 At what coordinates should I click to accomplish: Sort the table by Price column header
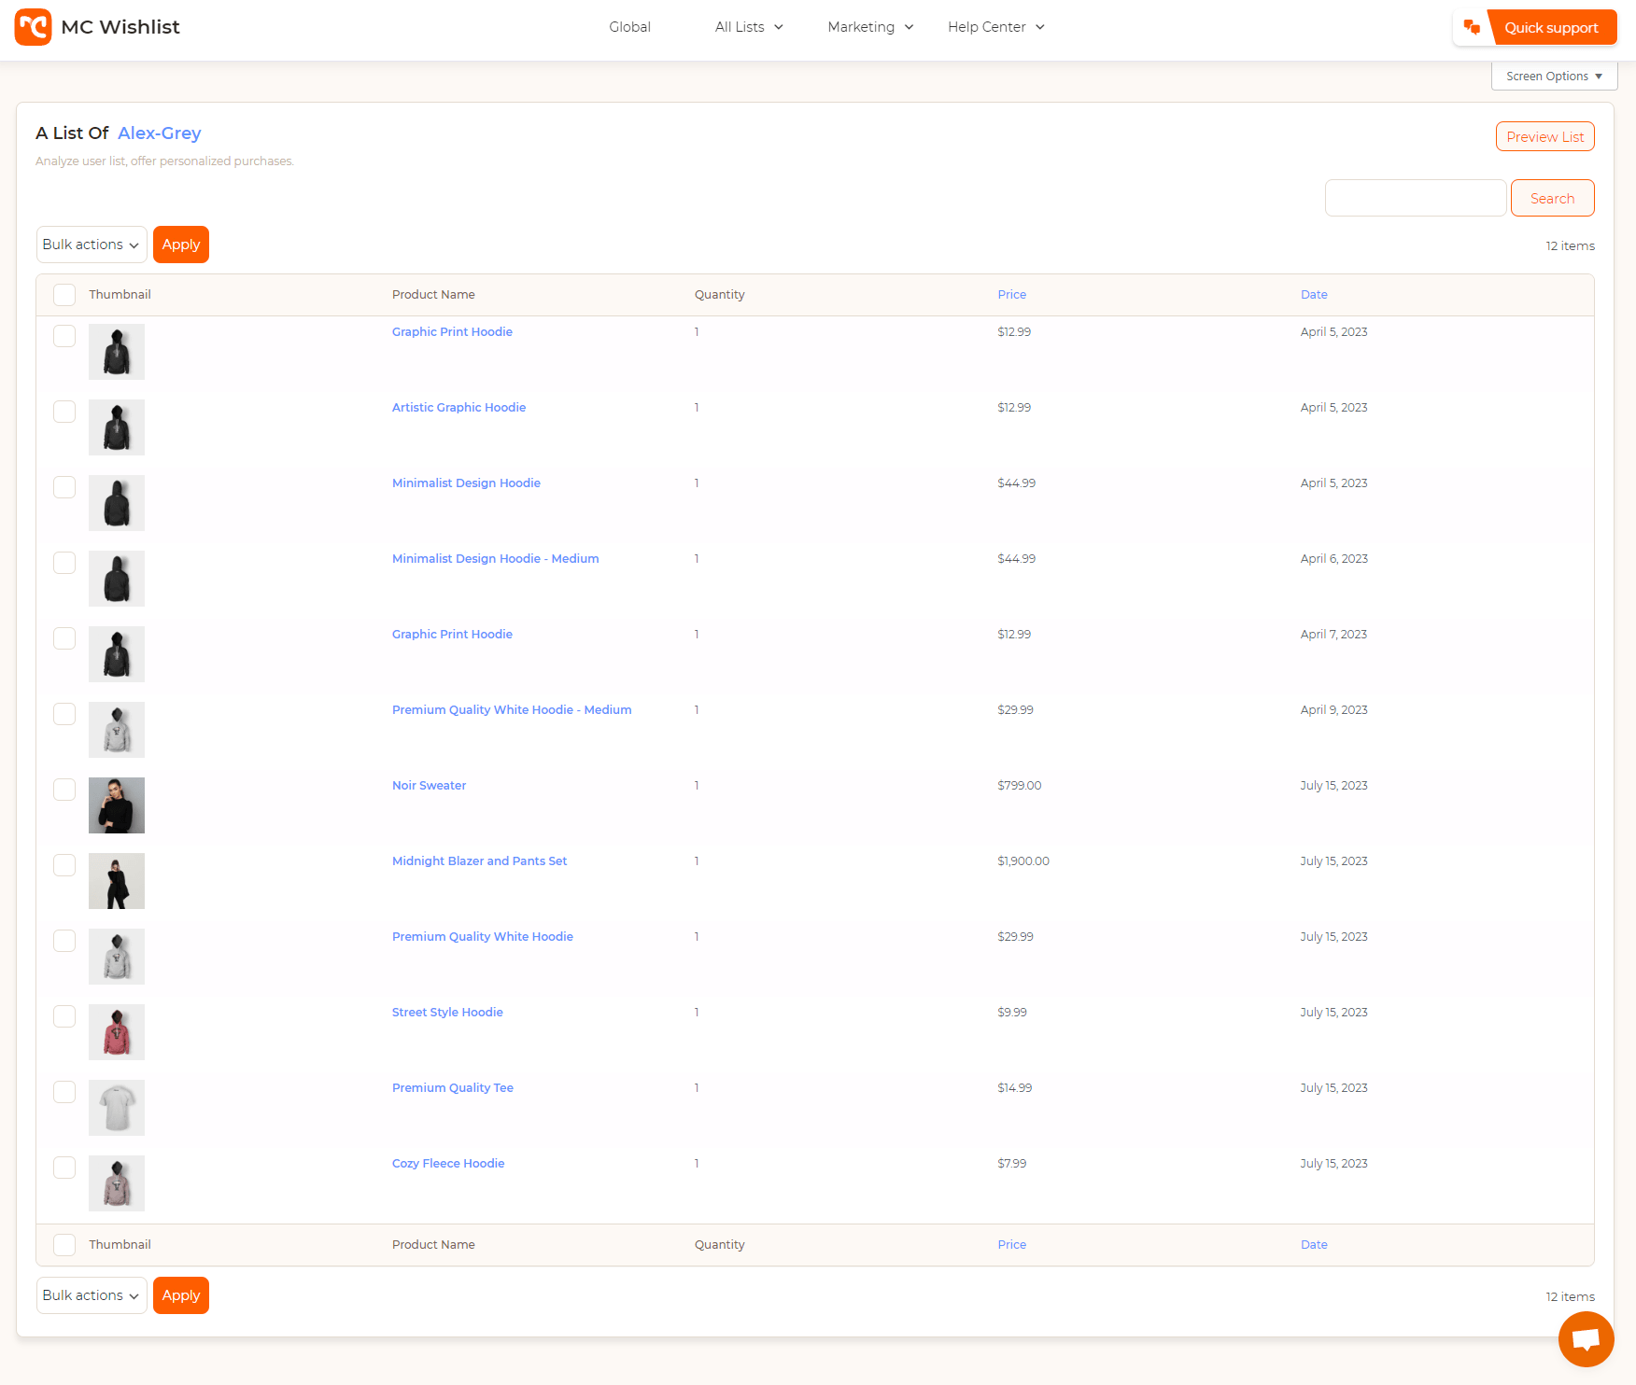[x=1011, y=295]
